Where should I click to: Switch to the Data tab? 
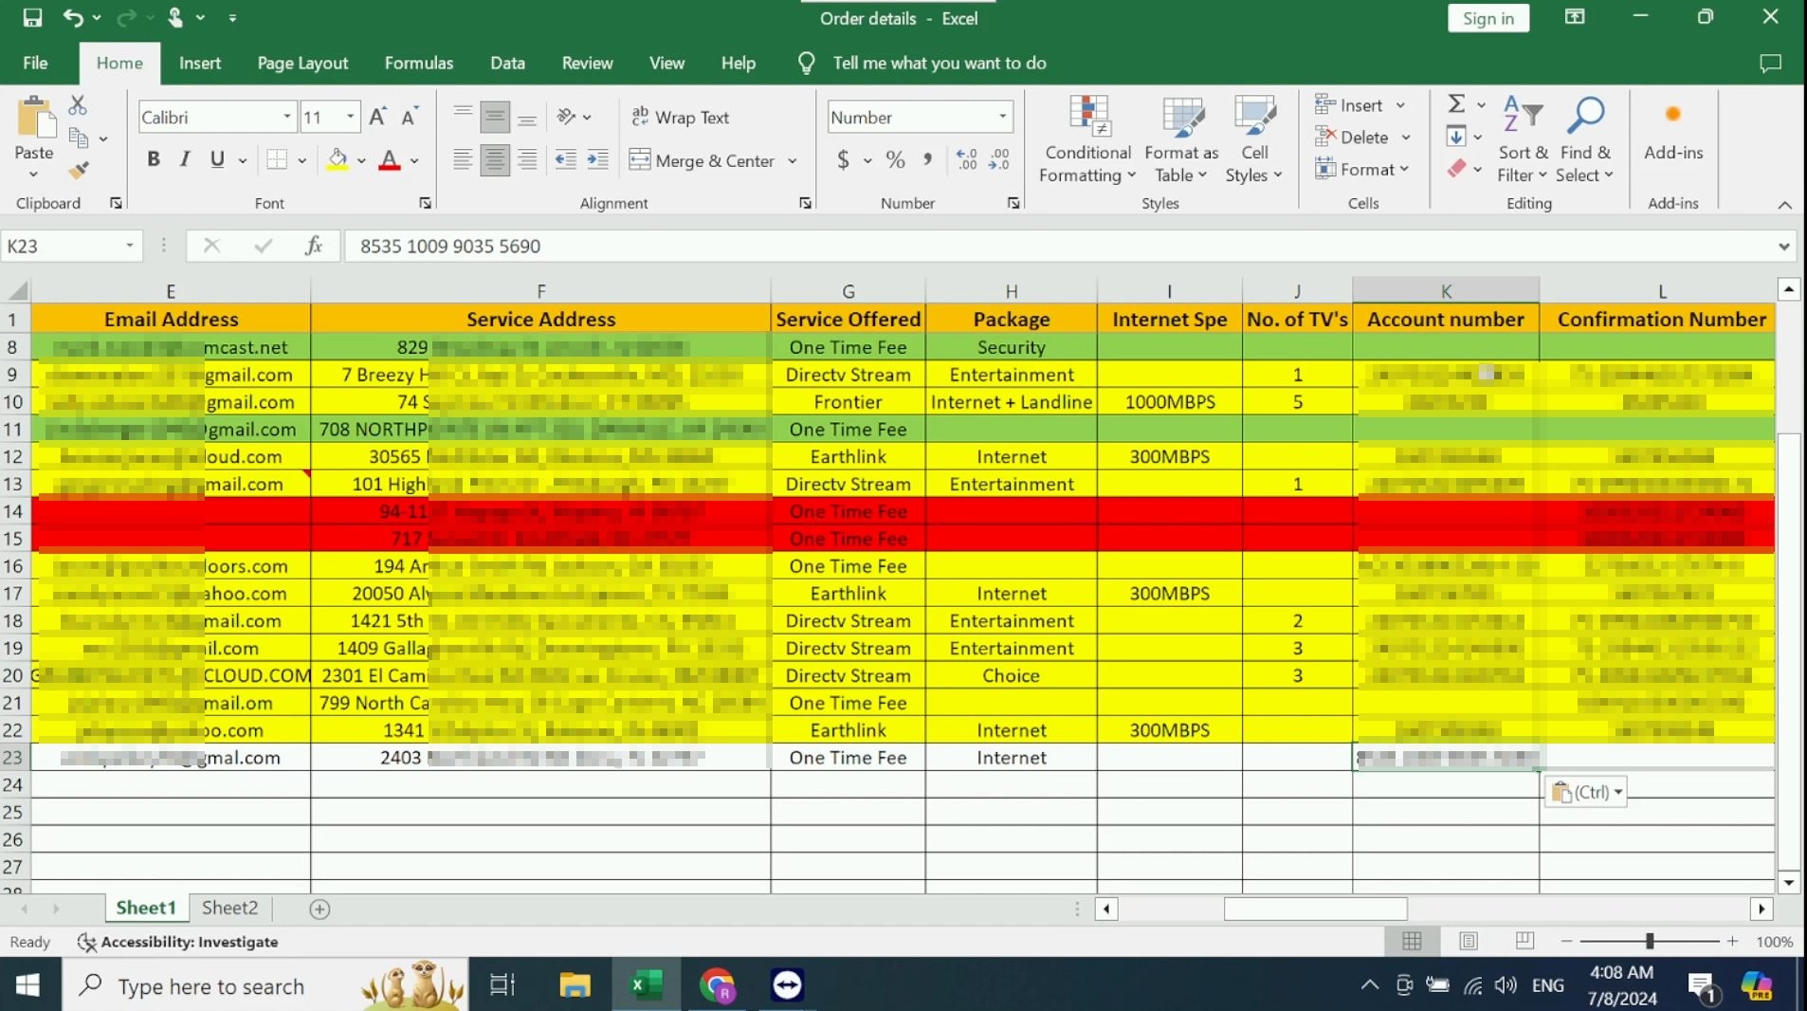click(x=507, y=63)
